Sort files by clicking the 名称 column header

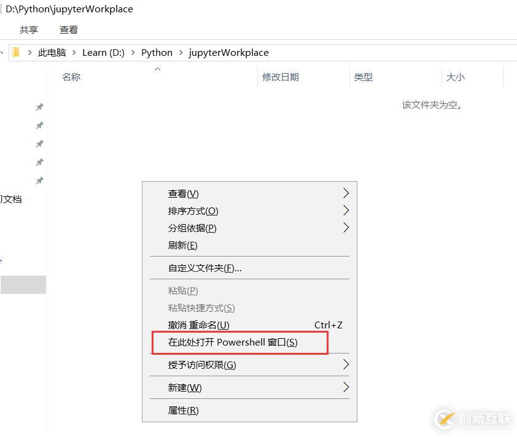[71, 77]
